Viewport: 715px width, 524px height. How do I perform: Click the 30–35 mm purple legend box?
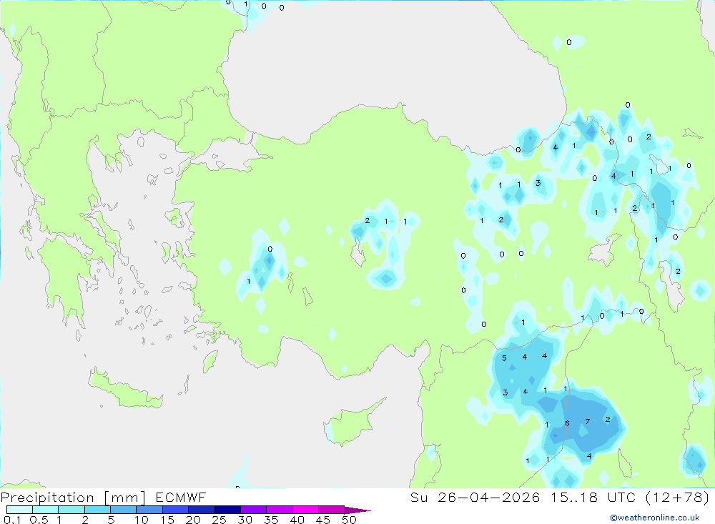tap(254, 510)
